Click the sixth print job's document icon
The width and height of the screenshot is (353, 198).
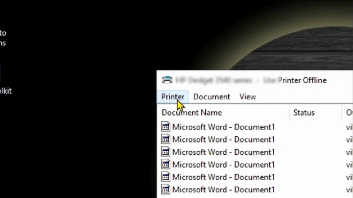pyautogui.click(x=165, y=190)
